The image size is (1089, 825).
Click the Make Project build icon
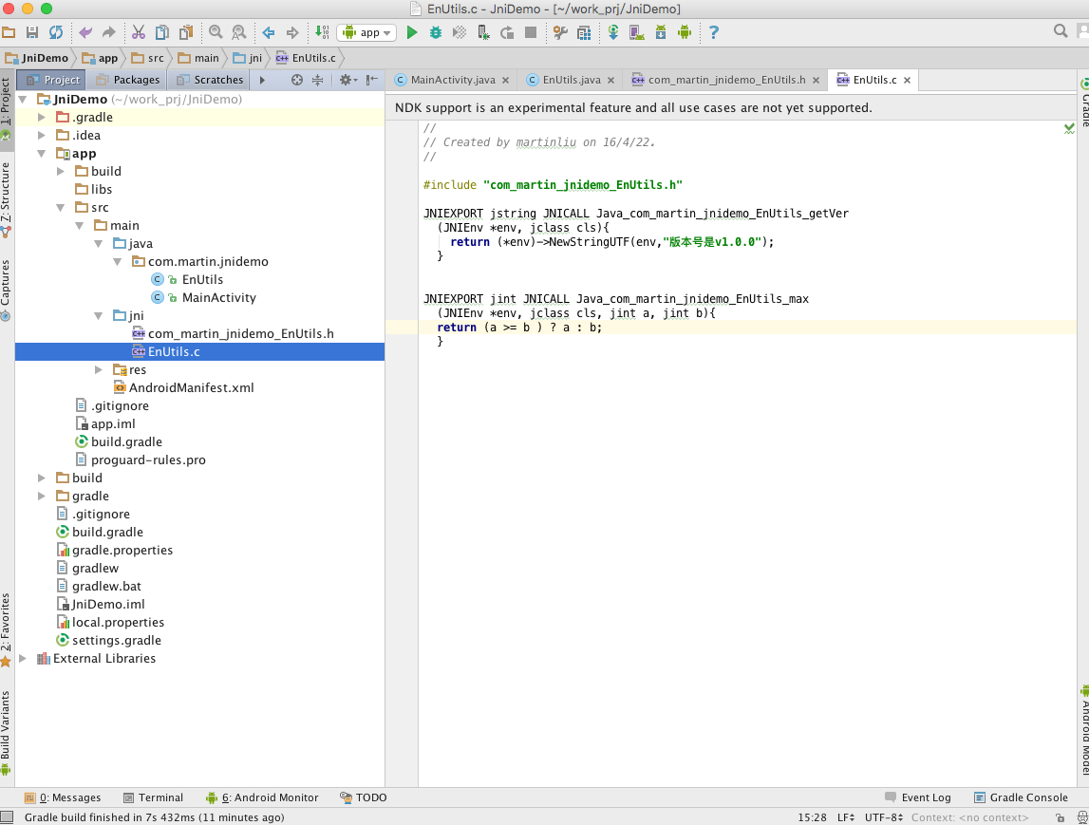point(323,32)
